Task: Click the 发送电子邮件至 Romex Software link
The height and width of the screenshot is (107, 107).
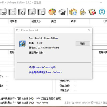Action: click(45, 72)
